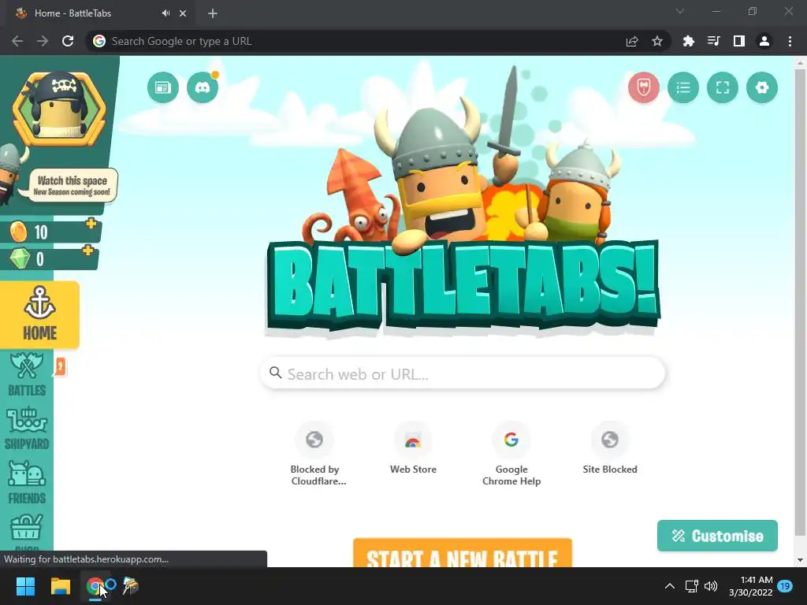
Task: Toggle Chrome side panel
Action: [739, 41]
